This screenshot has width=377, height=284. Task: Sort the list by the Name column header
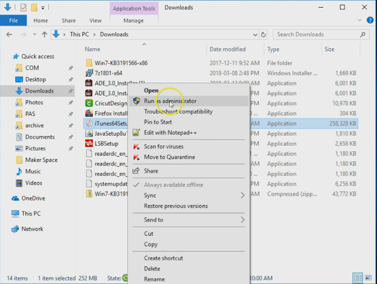click(x=92, y=49)
